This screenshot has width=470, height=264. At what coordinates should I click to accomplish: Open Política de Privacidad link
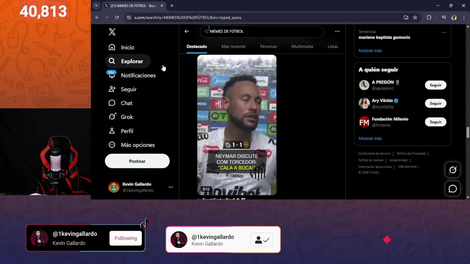pyautogui.click(x=411, y=154)
